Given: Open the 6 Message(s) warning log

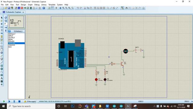Looking at the screenshot, I should tap(30, 101).
